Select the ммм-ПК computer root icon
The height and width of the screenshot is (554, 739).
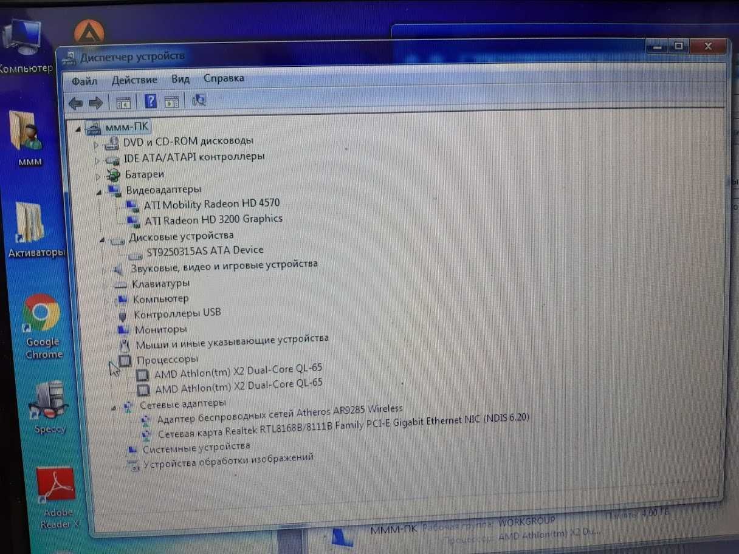(94, 128)
